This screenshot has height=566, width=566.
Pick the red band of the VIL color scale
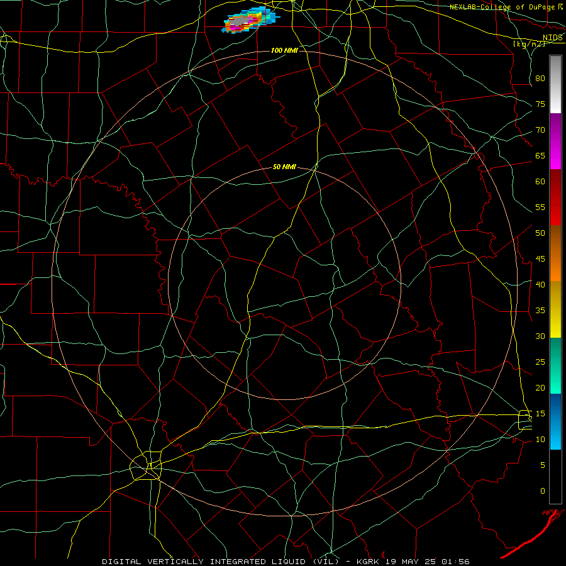click(555, 197)
